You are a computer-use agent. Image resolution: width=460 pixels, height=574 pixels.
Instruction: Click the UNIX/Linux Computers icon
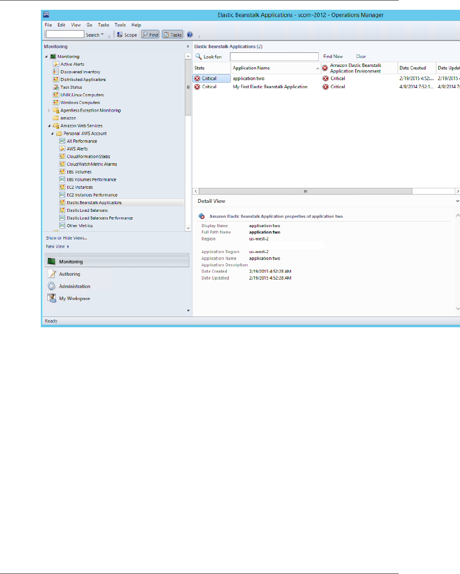point(56,95)
